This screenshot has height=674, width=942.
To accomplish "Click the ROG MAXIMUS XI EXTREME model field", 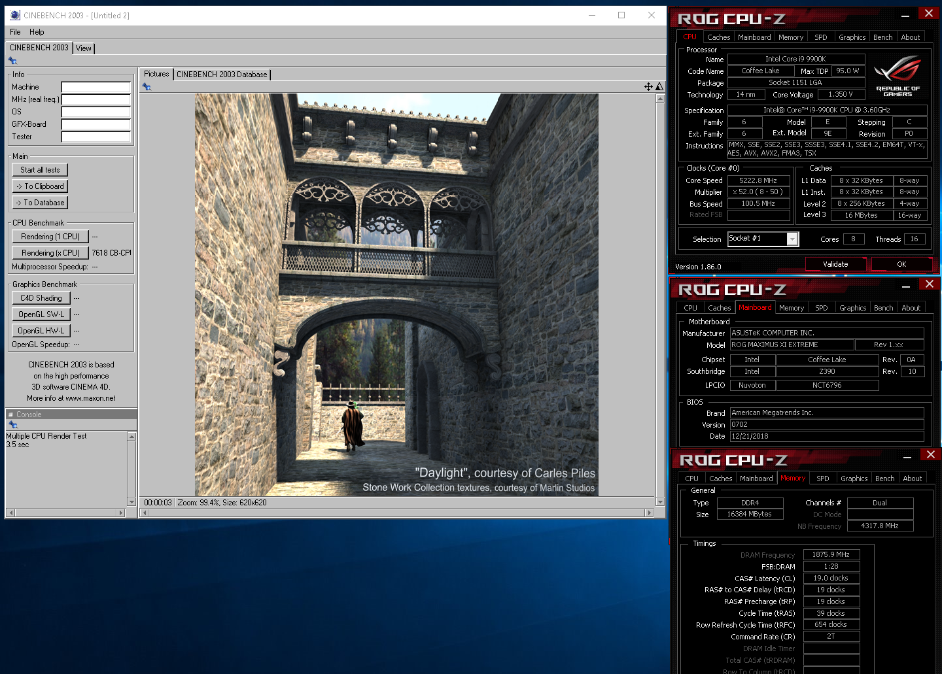I will tap(794, 345).
